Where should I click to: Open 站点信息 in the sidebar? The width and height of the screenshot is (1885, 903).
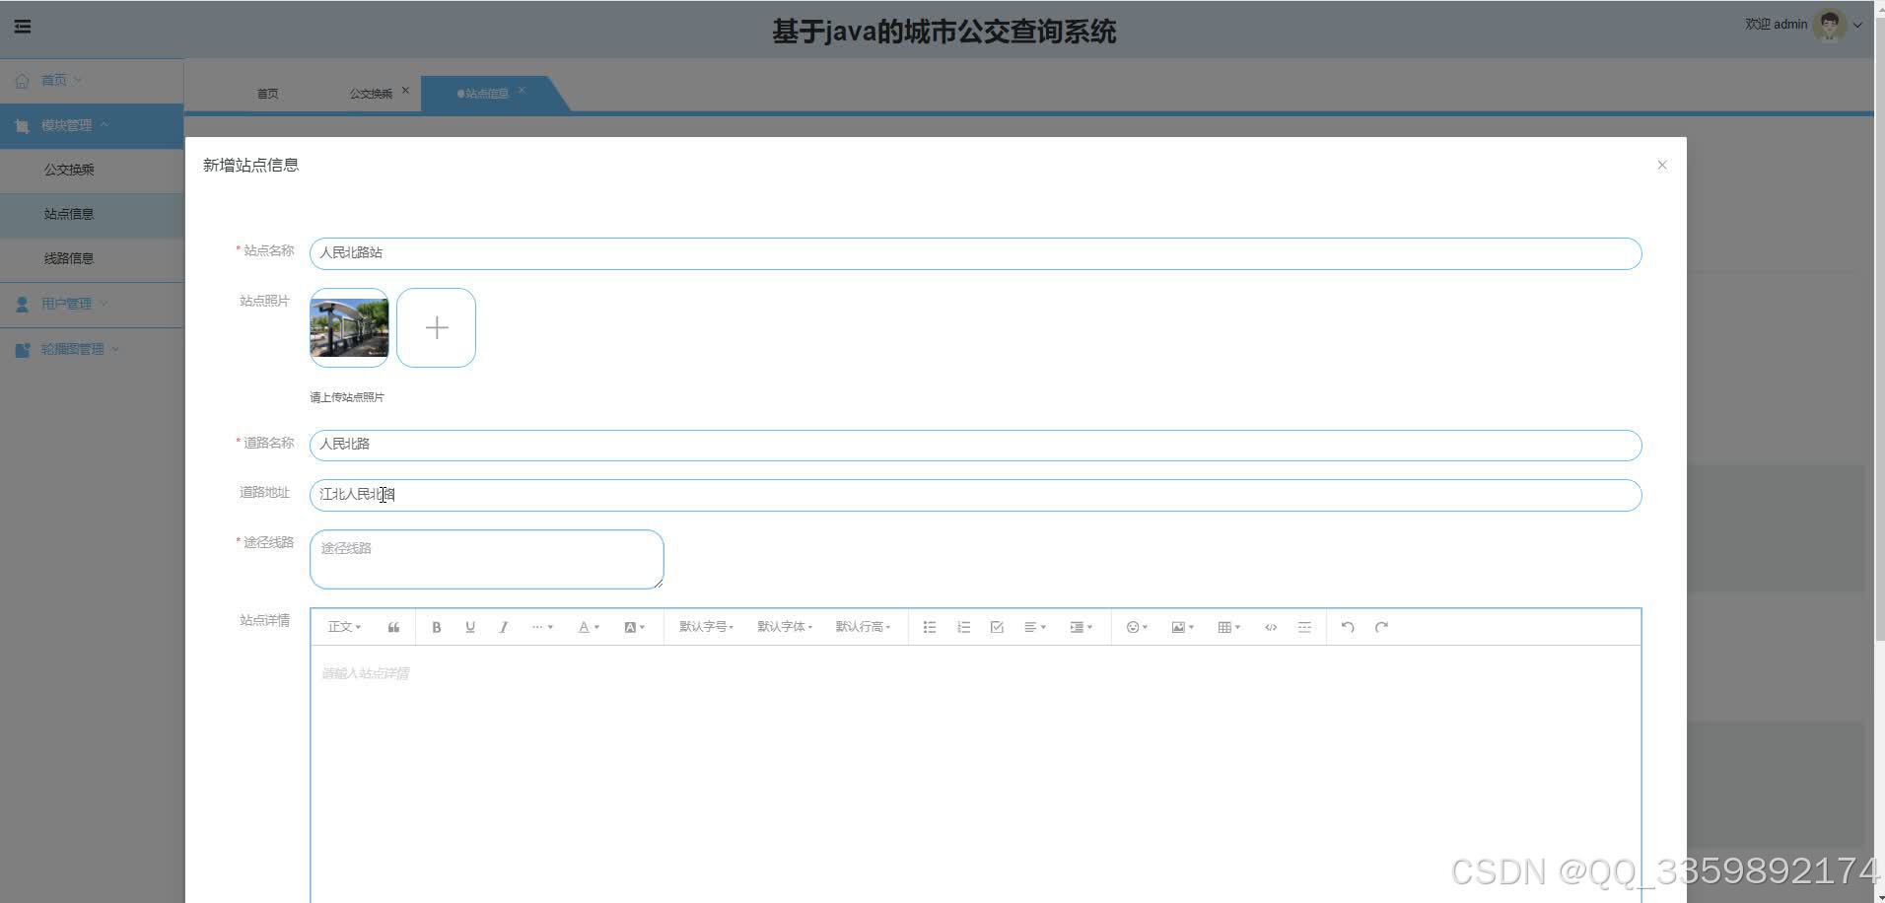coord(92,214)
